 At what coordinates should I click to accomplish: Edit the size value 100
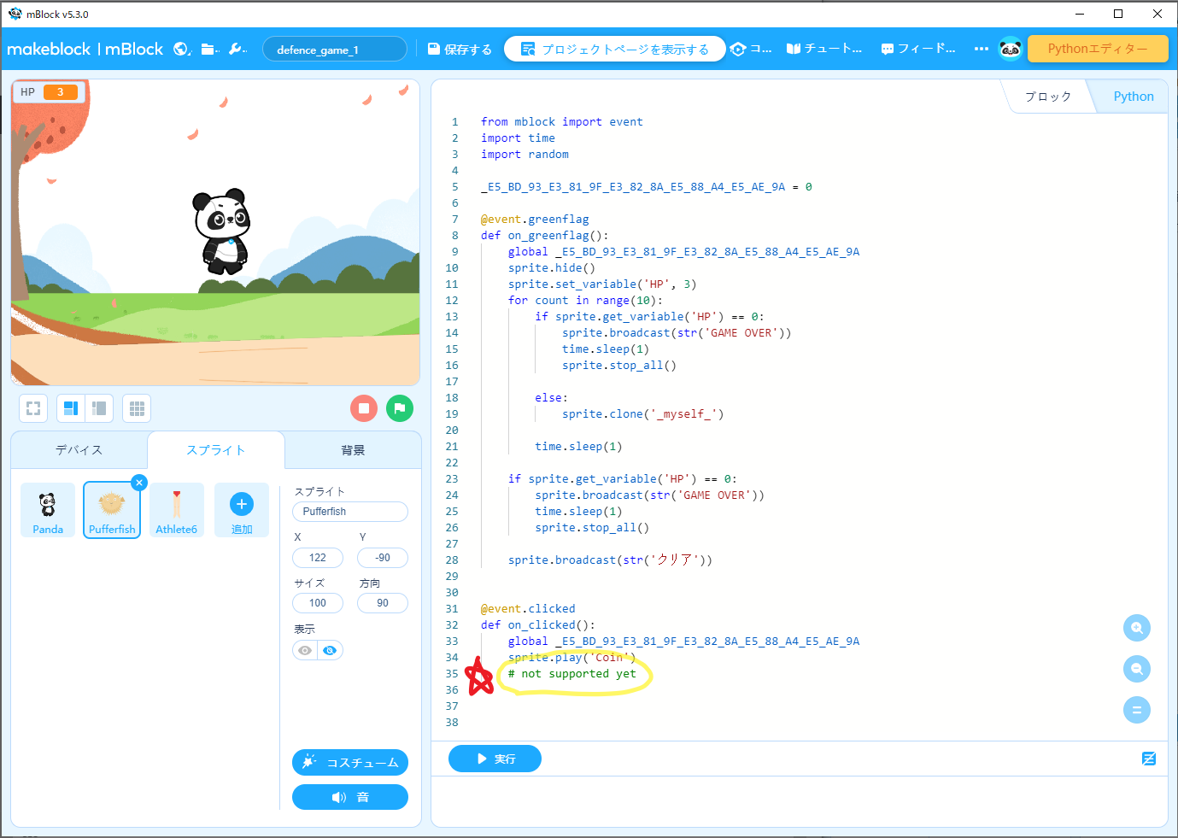click(318, 603)
